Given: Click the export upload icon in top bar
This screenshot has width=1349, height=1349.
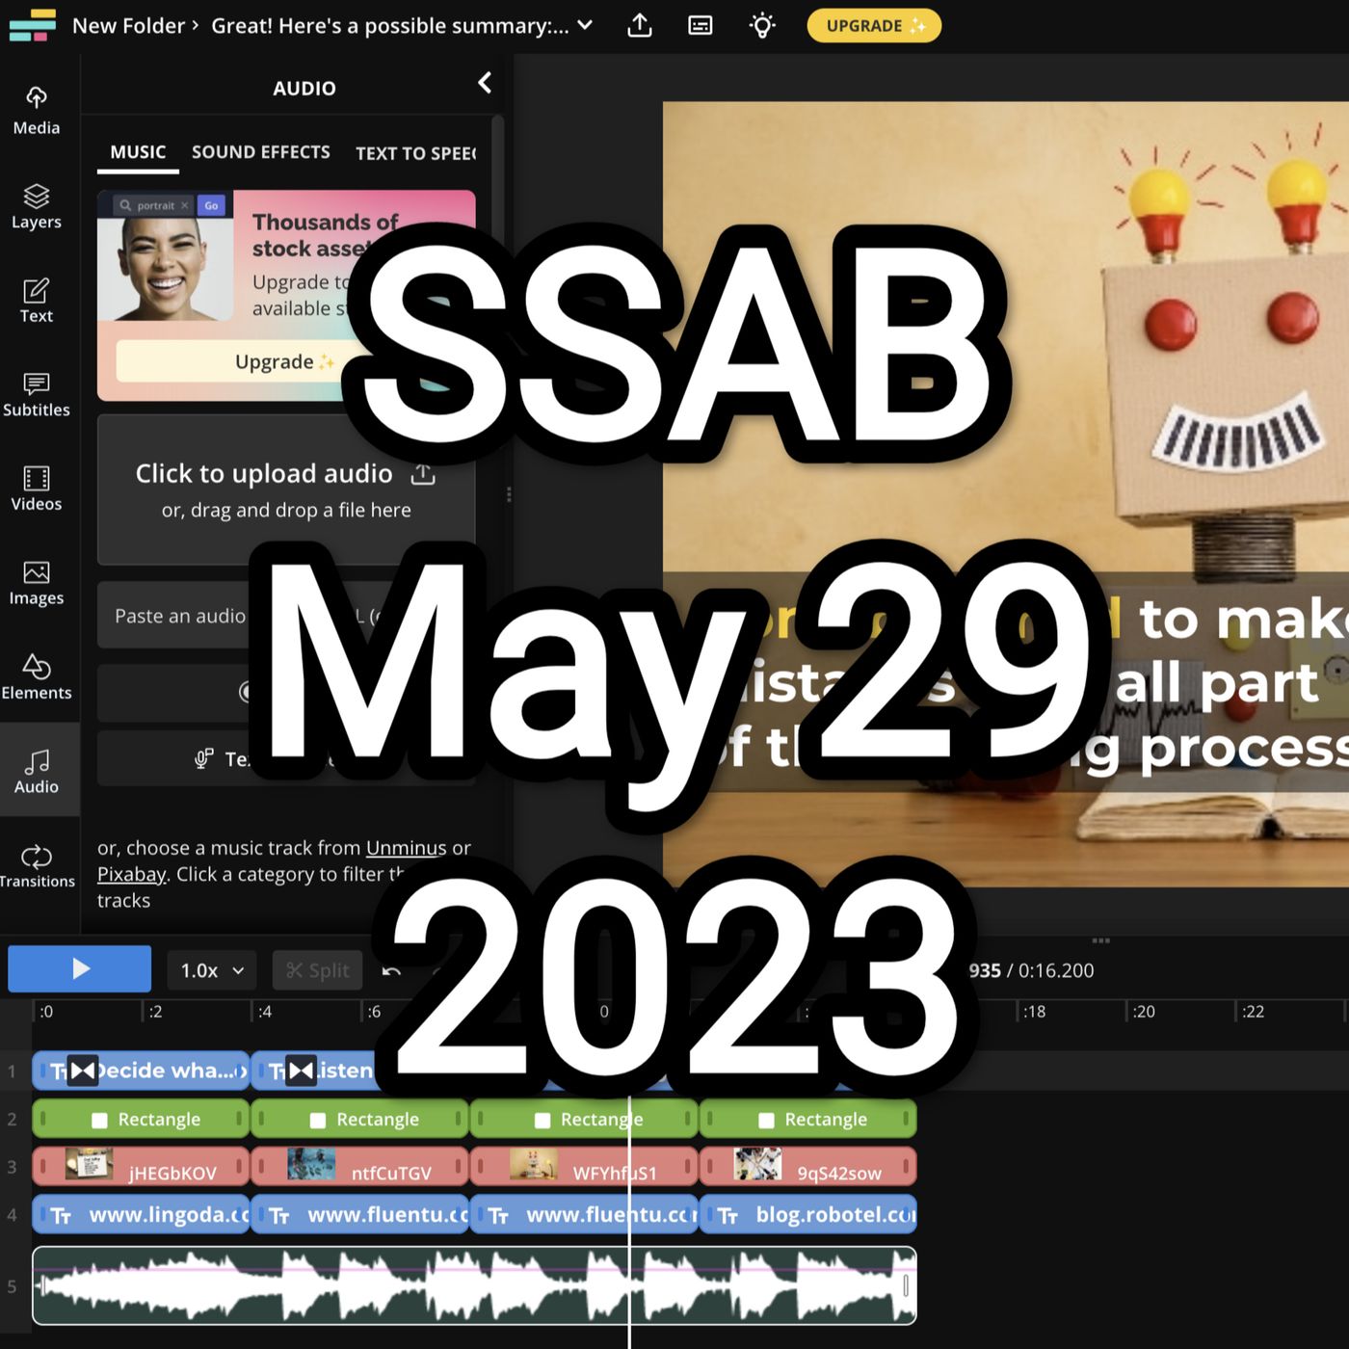Looking at the screenshot, I should click(640, 26).
